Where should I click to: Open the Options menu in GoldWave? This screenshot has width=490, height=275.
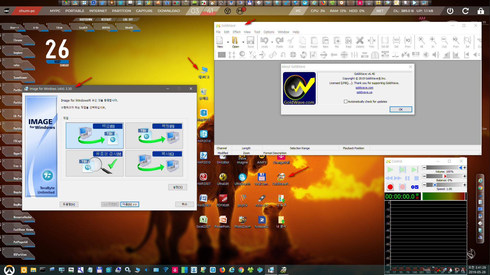point(269,32)
